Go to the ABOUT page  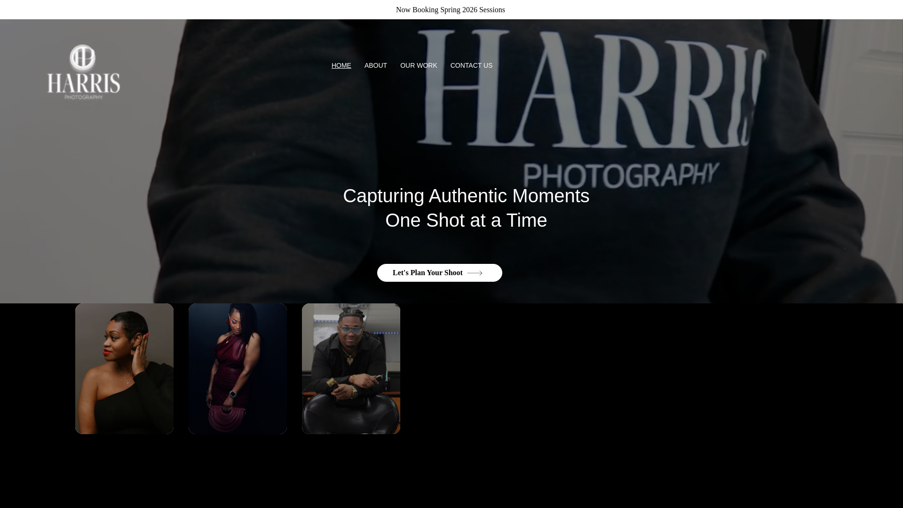tap(375, 65)
